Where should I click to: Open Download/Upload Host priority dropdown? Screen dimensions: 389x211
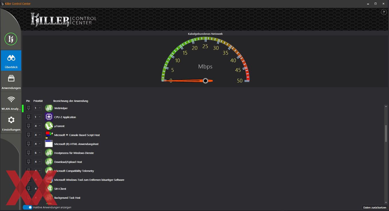[37, 162]
